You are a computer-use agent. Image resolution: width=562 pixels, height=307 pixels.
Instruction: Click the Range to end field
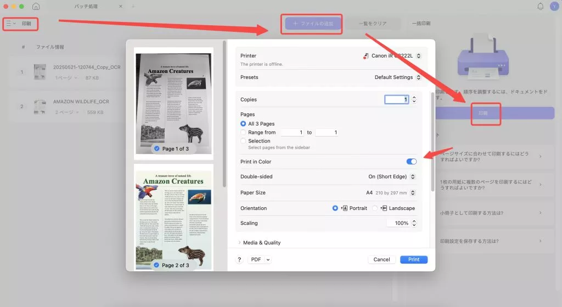tap(327, 132)
